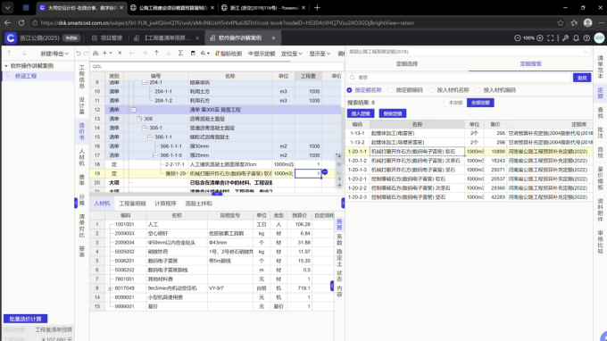The image size is (607, 341).
Task: Collapse the 软件操作讲解案例 tree root
Action: [x=6, y=66]
